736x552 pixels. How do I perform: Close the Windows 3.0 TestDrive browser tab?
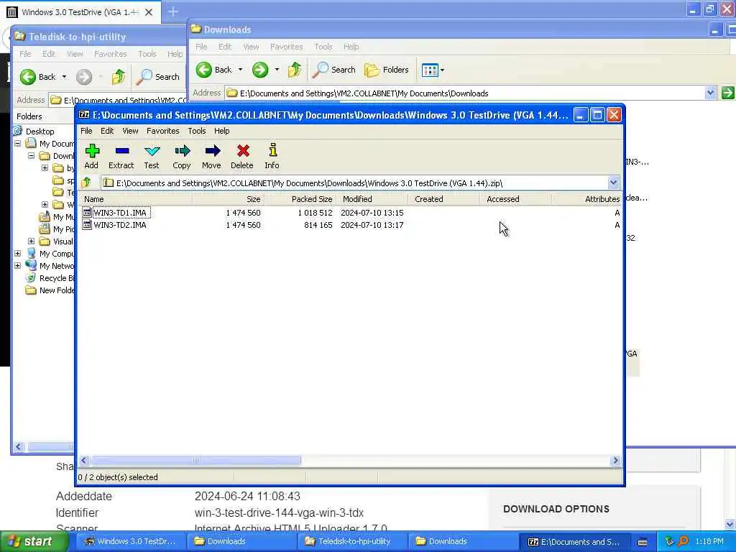[x=149, y=12]
